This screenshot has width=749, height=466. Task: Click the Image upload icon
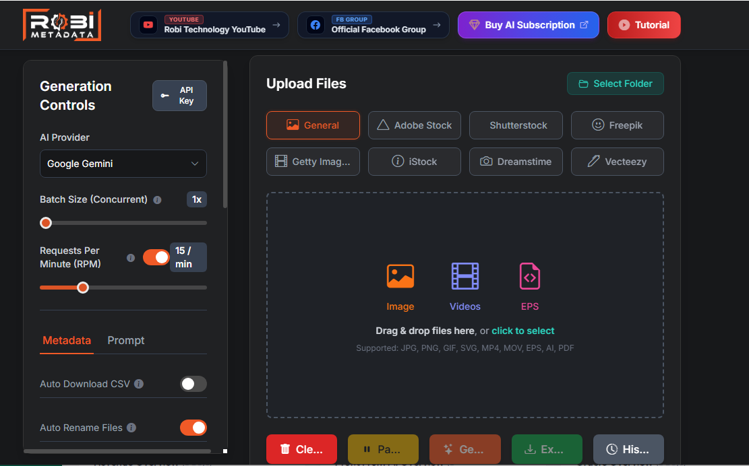pyautogui.click(x=400, y=276)
